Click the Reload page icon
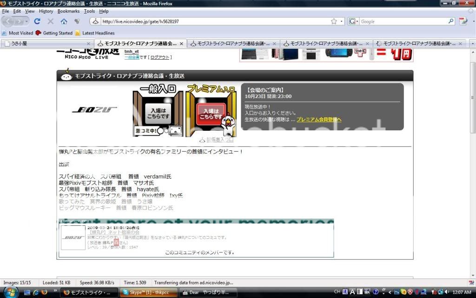 click(37, 21)
